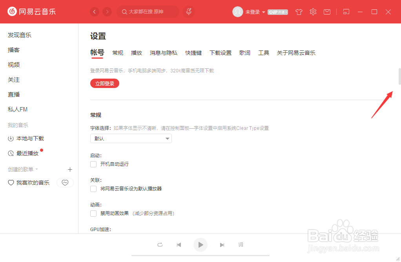Click the playback progress bar
Viewport: 401px width, 262px height.
(x=200, y=255)
